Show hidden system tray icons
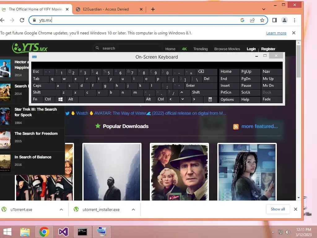Viewport: 317px width, 238px height. coord(273,232)
